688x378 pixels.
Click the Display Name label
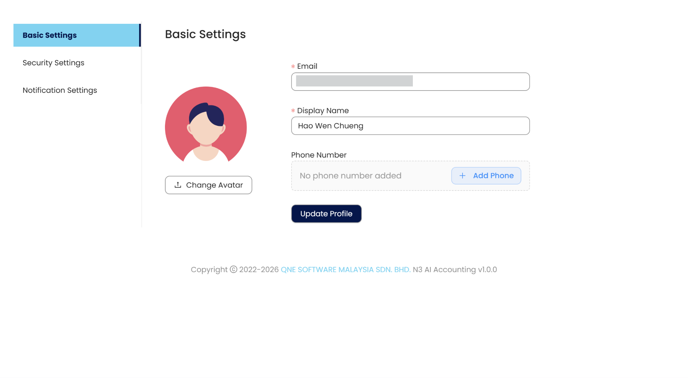pos(323,111)
